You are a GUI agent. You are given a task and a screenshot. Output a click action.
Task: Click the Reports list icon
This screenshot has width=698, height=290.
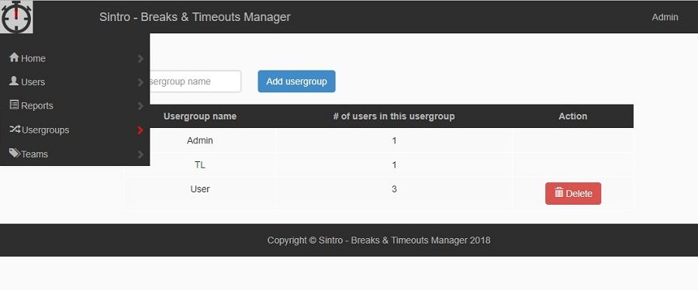(14, 105)
